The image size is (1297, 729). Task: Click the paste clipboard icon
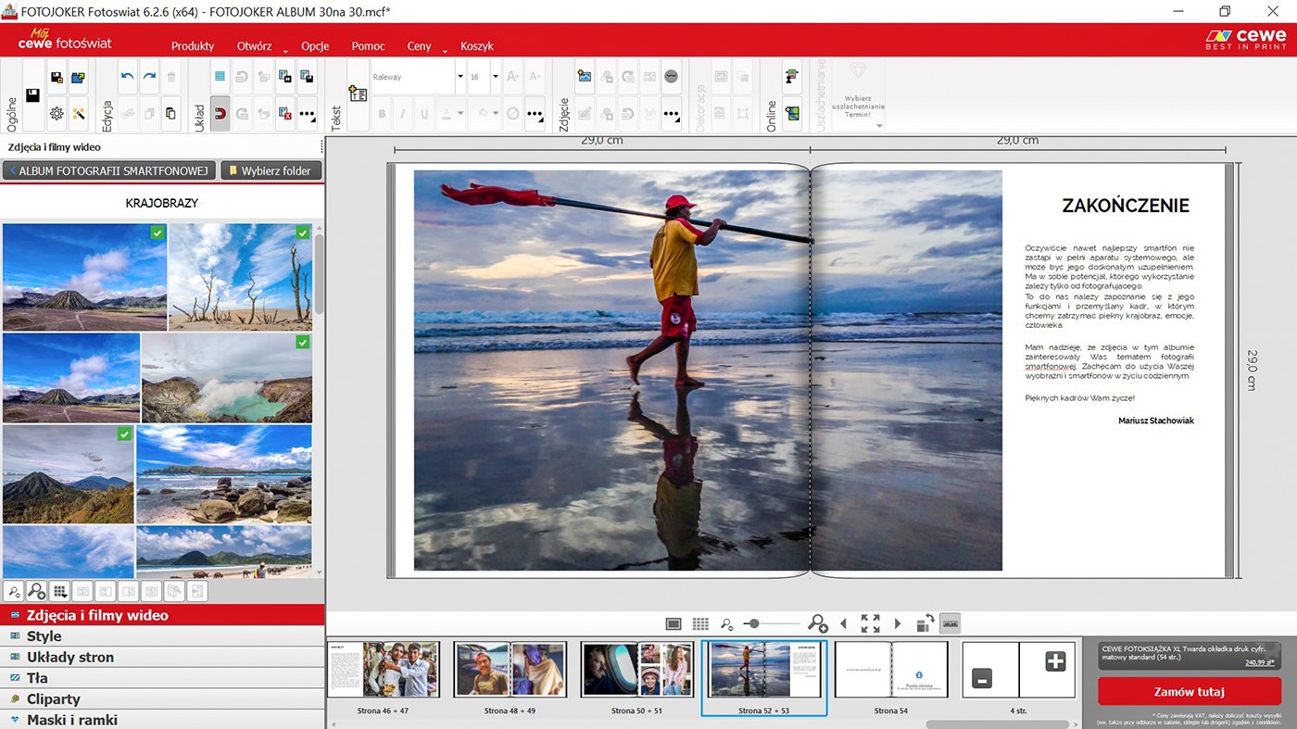point(170,113)
